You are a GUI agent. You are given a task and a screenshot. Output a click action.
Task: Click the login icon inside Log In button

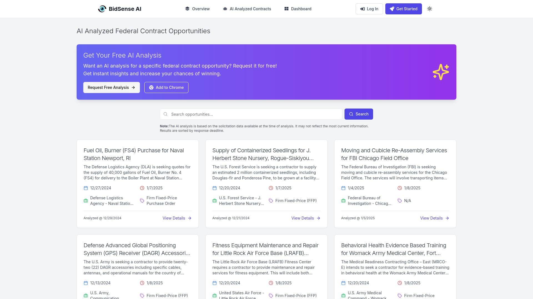[x=363, y=9]
